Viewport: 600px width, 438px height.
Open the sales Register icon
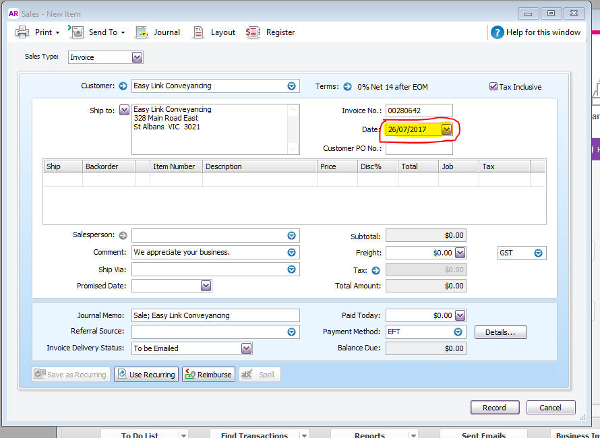pyautogui.click(x=253, y=32)
